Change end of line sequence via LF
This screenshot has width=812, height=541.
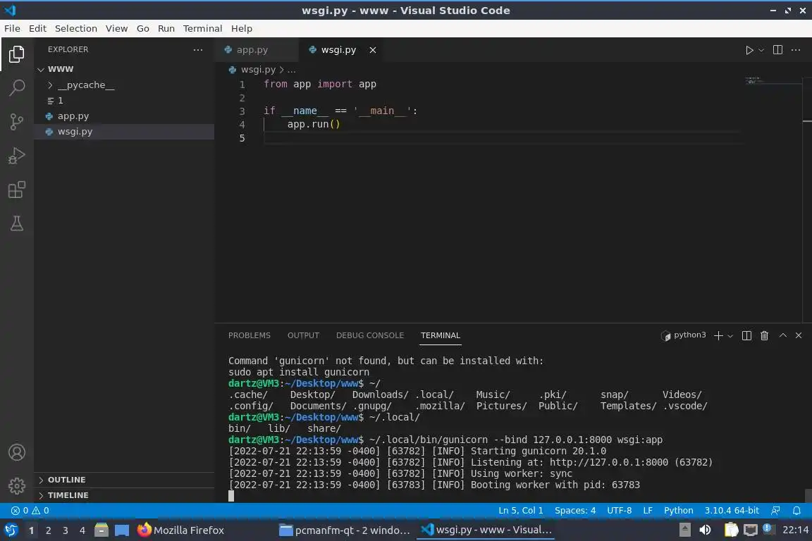coord(647,511)
